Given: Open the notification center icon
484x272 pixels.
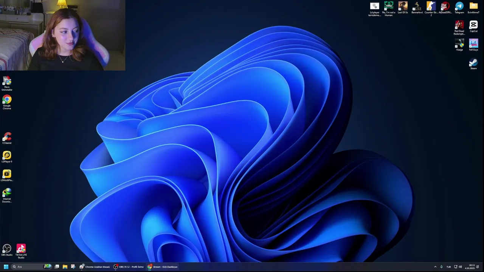Looking at the screenshot, I should pos(478,267).
